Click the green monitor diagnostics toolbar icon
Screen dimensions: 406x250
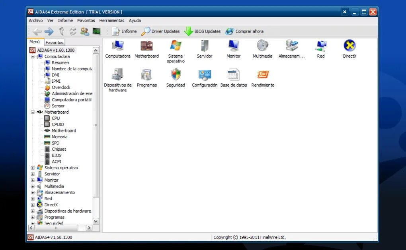(x=97, y=31)
